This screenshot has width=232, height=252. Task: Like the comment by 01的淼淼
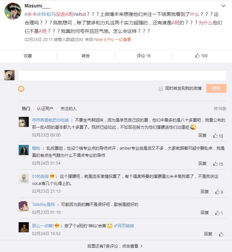tap(218, 192)
